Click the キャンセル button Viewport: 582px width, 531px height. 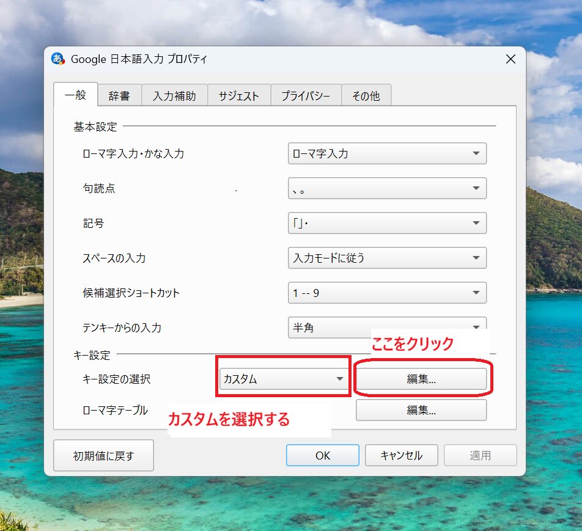pos(401,455)
